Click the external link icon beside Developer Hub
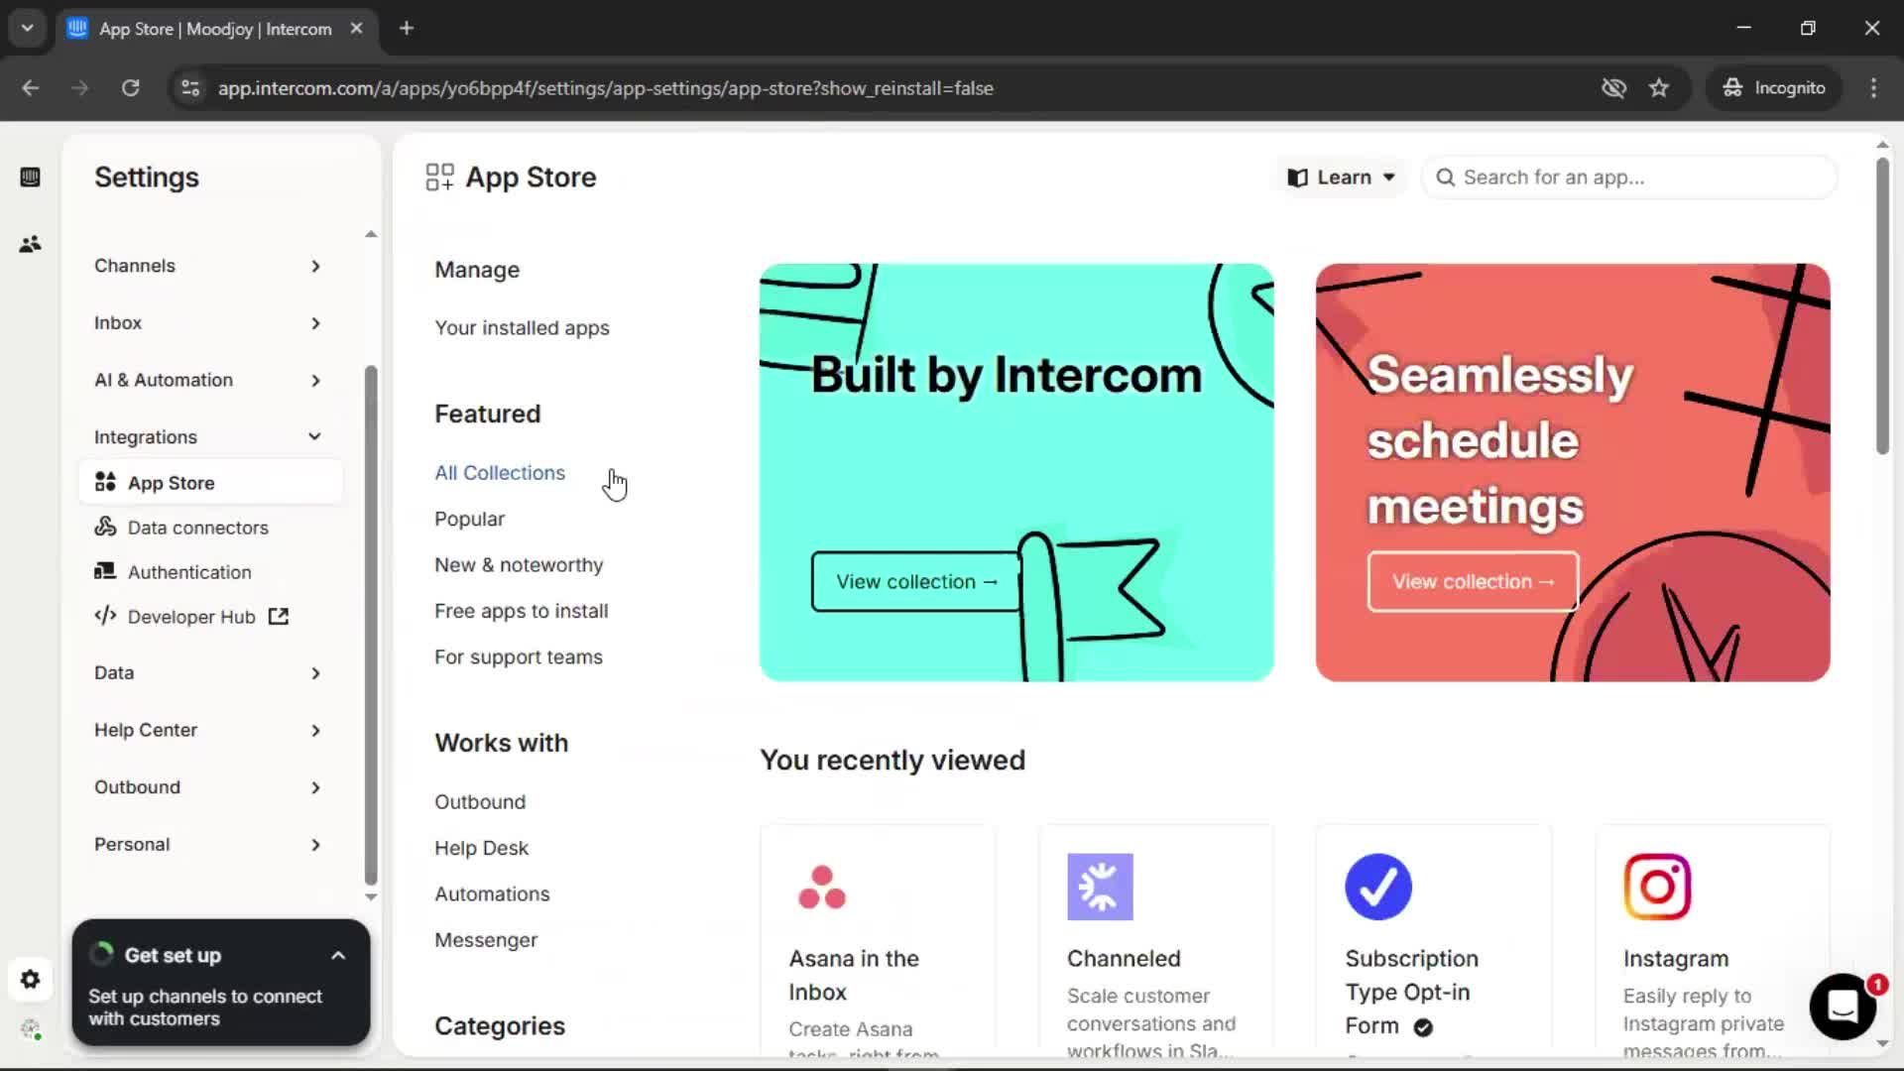Image resolution: width=1904 pixels, height=1071 pixels. pos(279,617)
